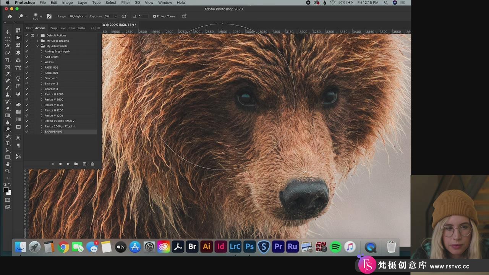
Task: Open the Exposure slider dropdown arrow
Action: [115, 16]
